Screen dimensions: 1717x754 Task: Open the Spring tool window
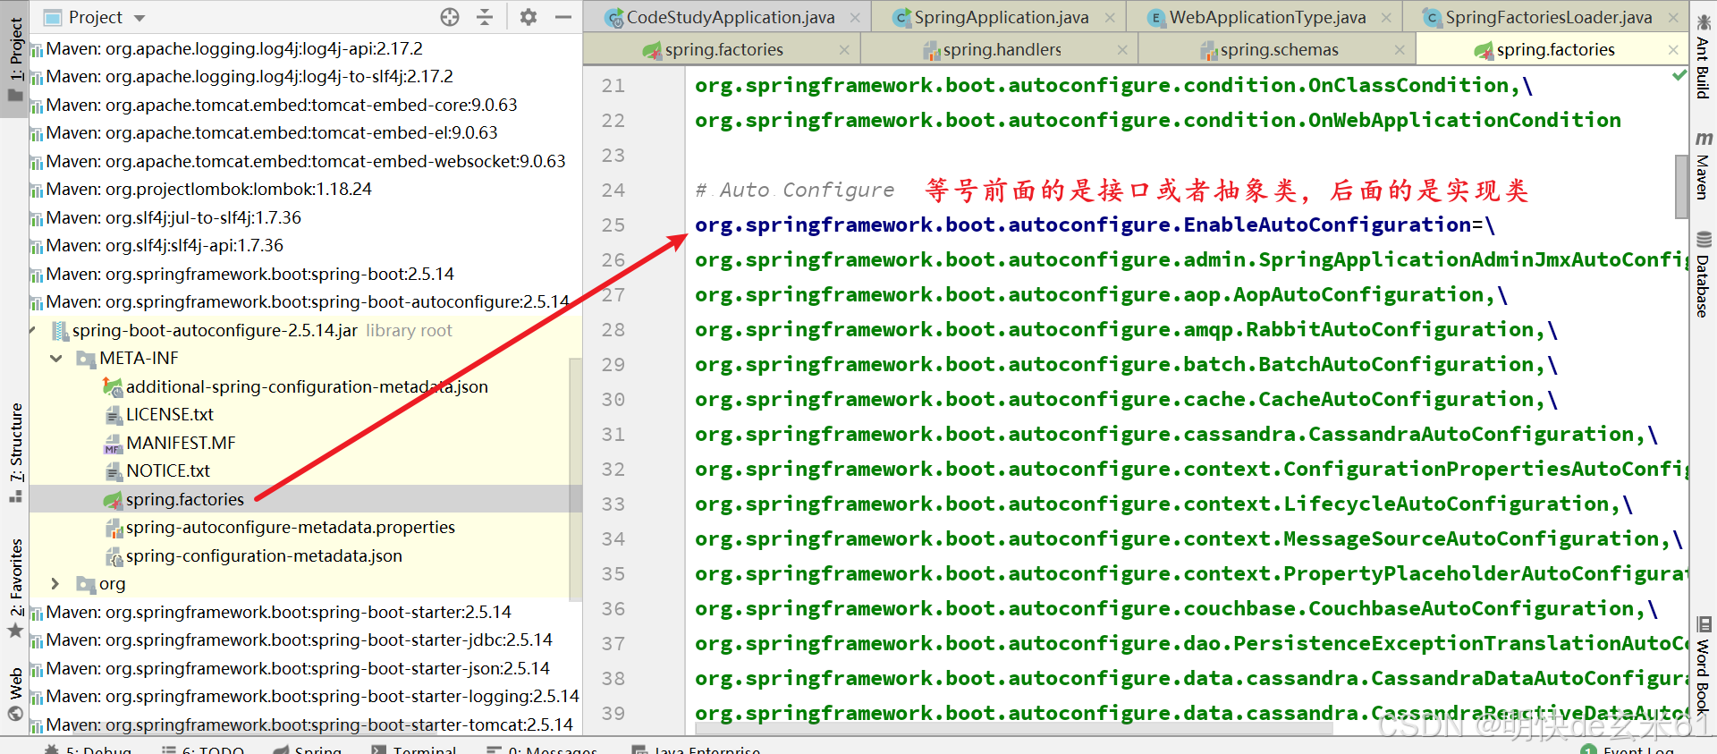pos(309,748)
